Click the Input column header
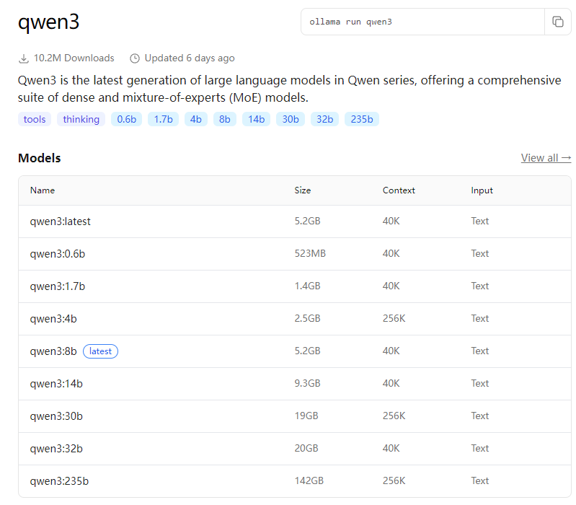576x505 pixels. 482,190
